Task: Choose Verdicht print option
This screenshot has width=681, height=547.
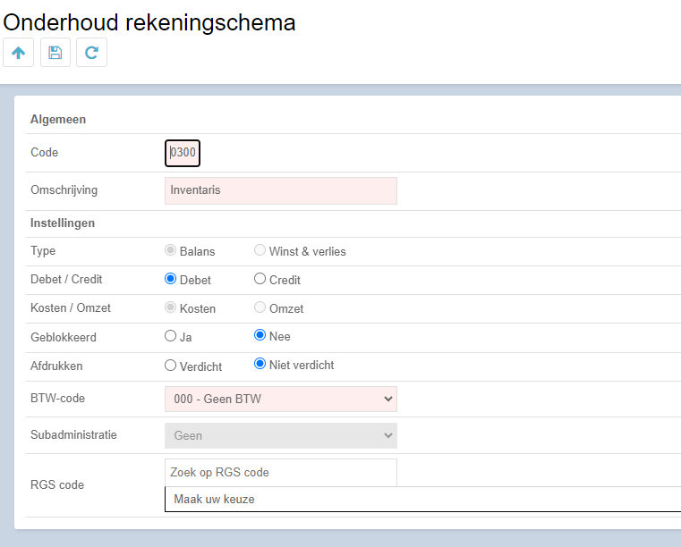Action: (170, 366)
